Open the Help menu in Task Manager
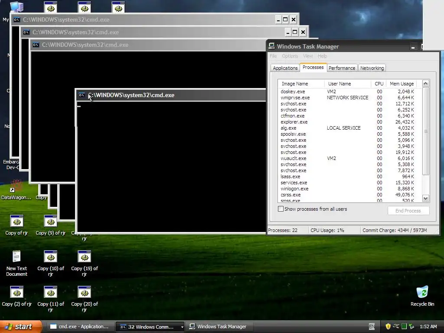 322,56
